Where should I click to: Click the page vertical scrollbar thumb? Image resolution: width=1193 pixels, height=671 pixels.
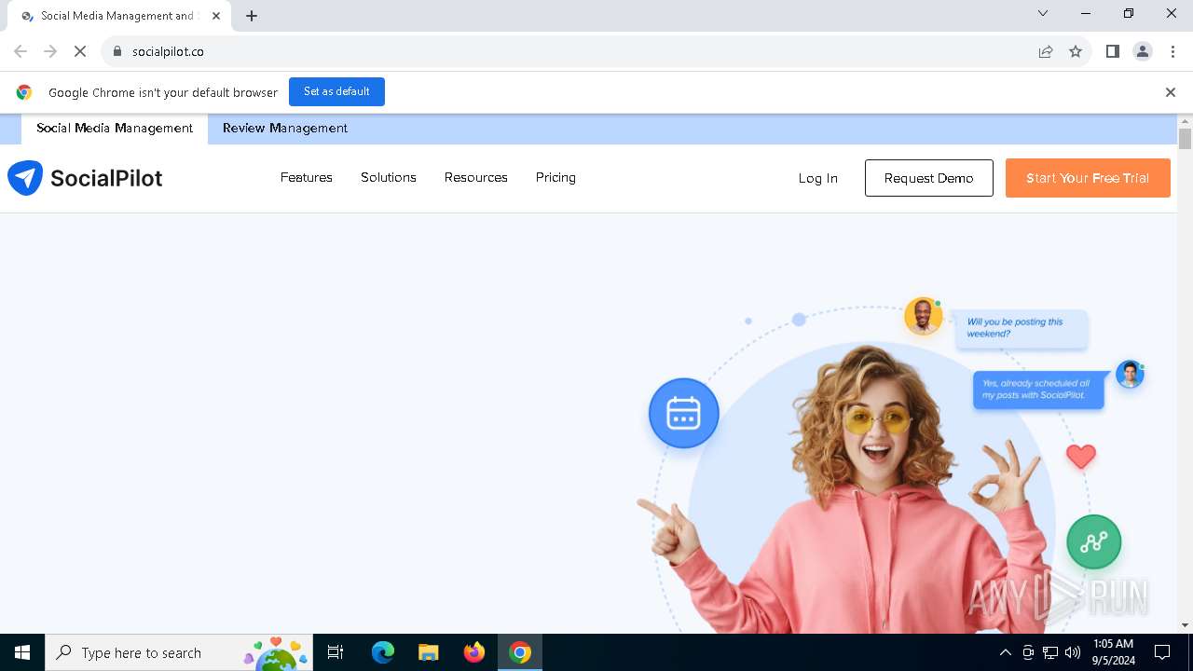[x=1186, y=139]
